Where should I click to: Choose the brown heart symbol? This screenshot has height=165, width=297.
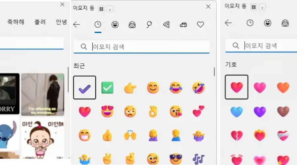click(x=283, y=112)
